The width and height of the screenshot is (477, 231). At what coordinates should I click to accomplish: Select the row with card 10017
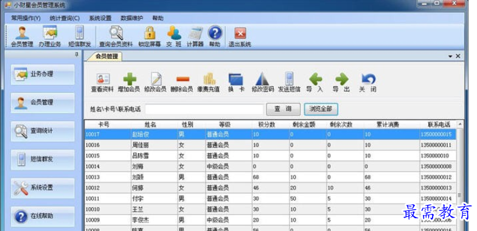click(270, 134)
